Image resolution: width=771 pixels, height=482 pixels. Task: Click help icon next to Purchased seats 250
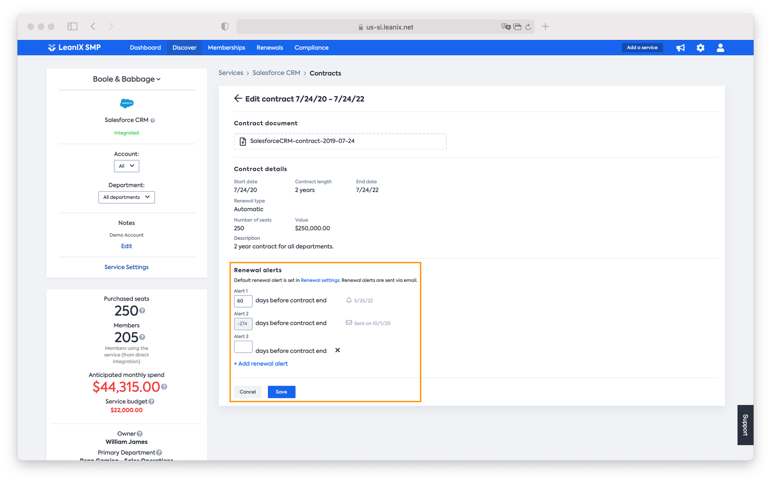[142, 311]
